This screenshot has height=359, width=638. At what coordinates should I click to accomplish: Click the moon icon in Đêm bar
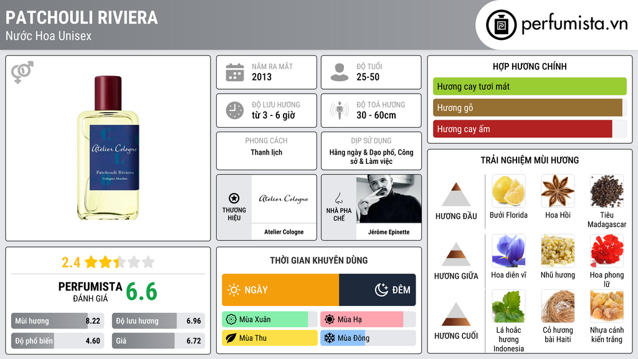point(381,290)
